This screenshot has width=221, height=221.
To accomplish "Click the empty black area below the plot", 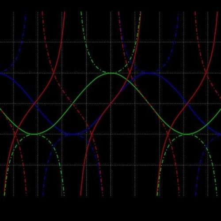I will coord(110,209).
